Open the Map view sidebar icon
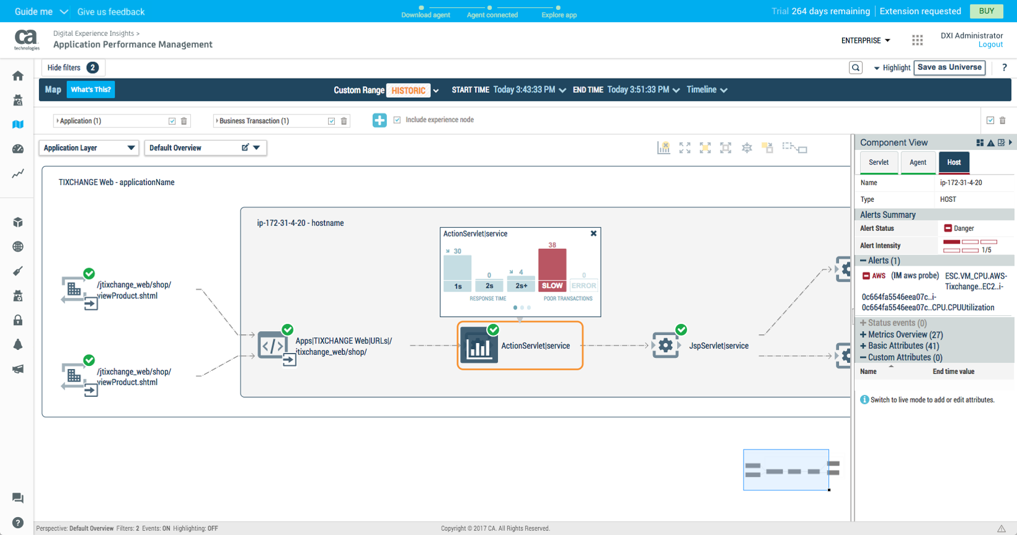This screenshot has width=1017, height=535. click(x=18, y=124)
